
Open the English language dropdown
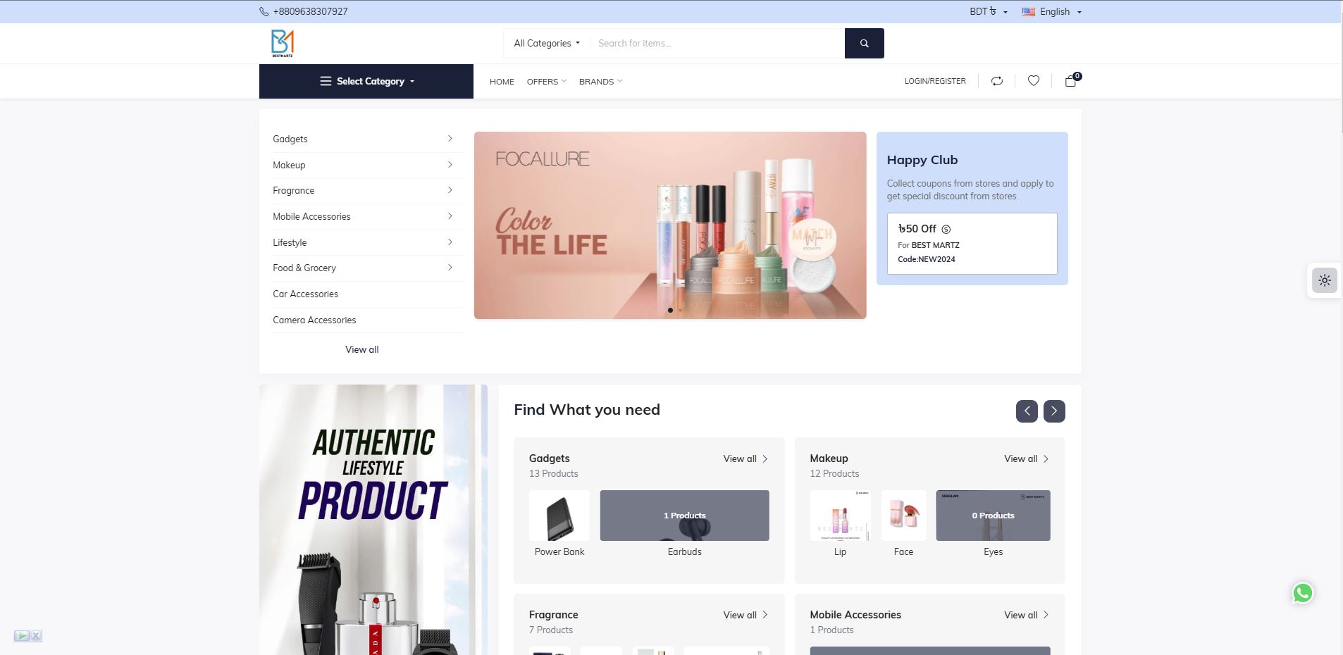[1052, 12]
